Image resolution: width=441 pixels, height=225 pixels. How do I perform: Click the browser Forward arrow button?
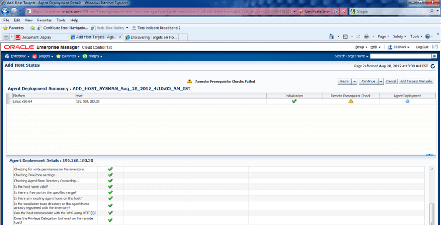pyautogui.click(x=14, y=11)
